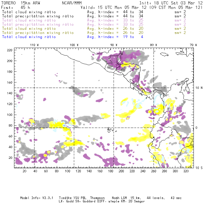Screen dimensions: 204x204
Task: Select the '180' tick on the bottom axis
Action: tap(111, 171)
